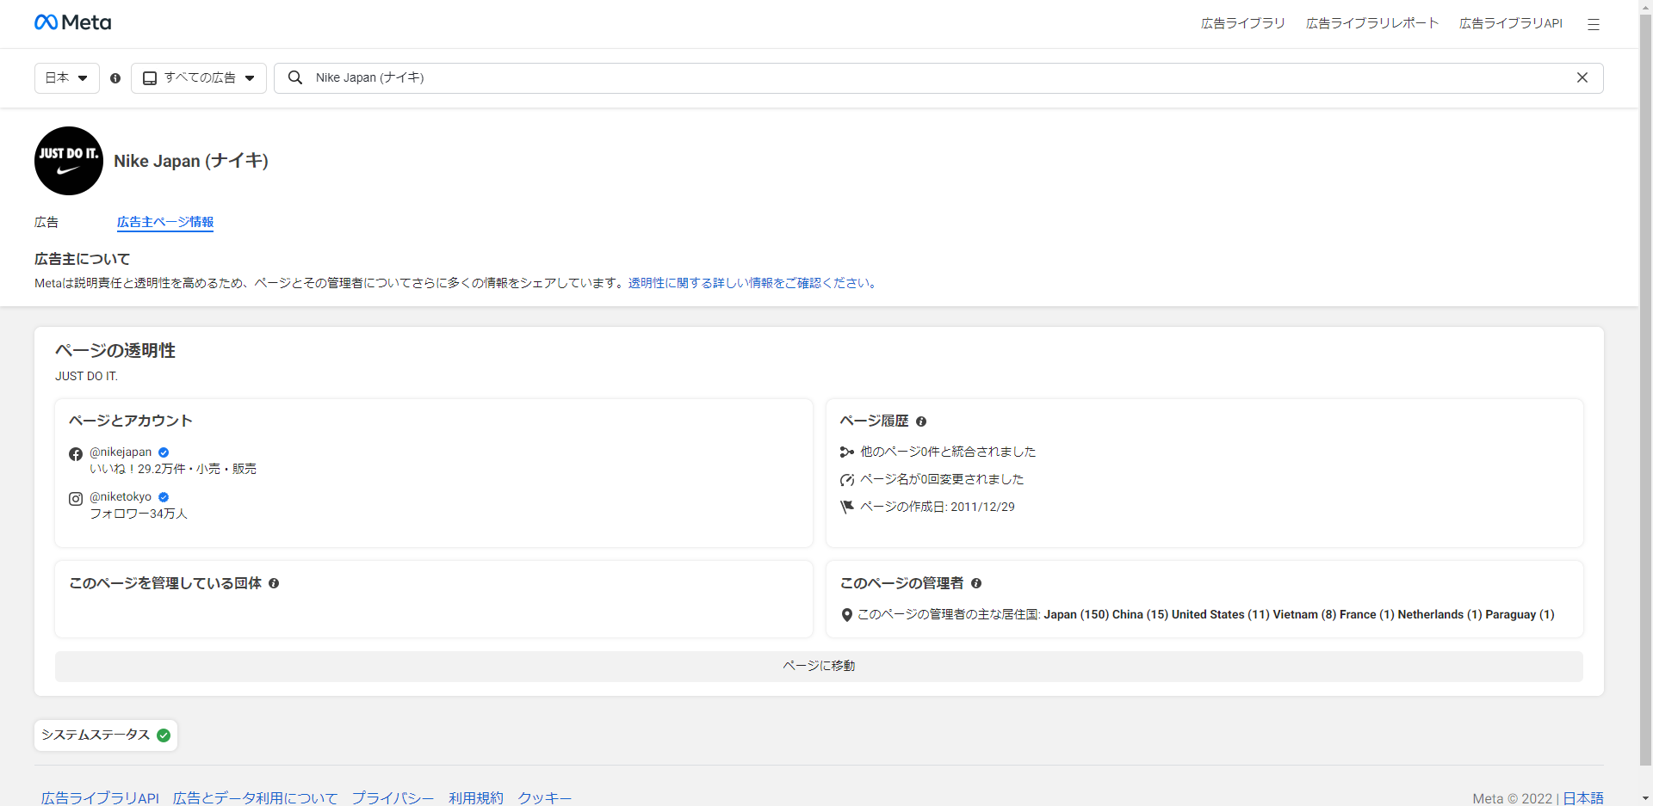Click the magnifying glass search icon
The width and height of the screenshot is (1653, 806).
[295, 77]
